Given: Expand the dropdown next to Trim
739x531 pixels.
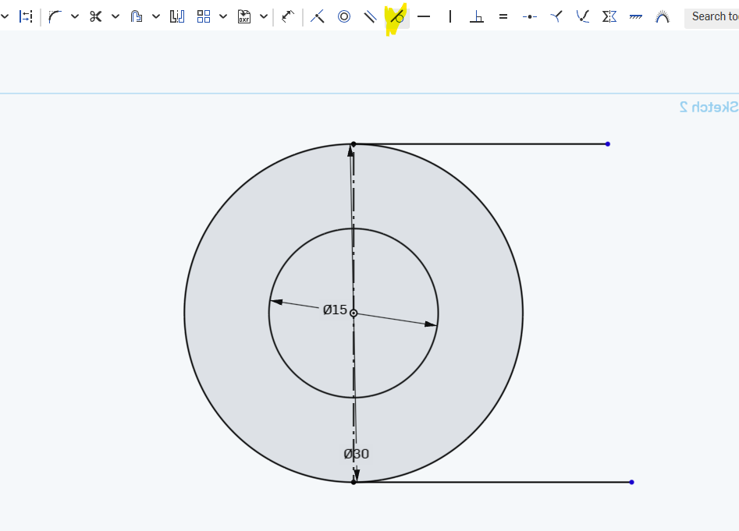Looking at the screenshot, I should coord(115,16).
